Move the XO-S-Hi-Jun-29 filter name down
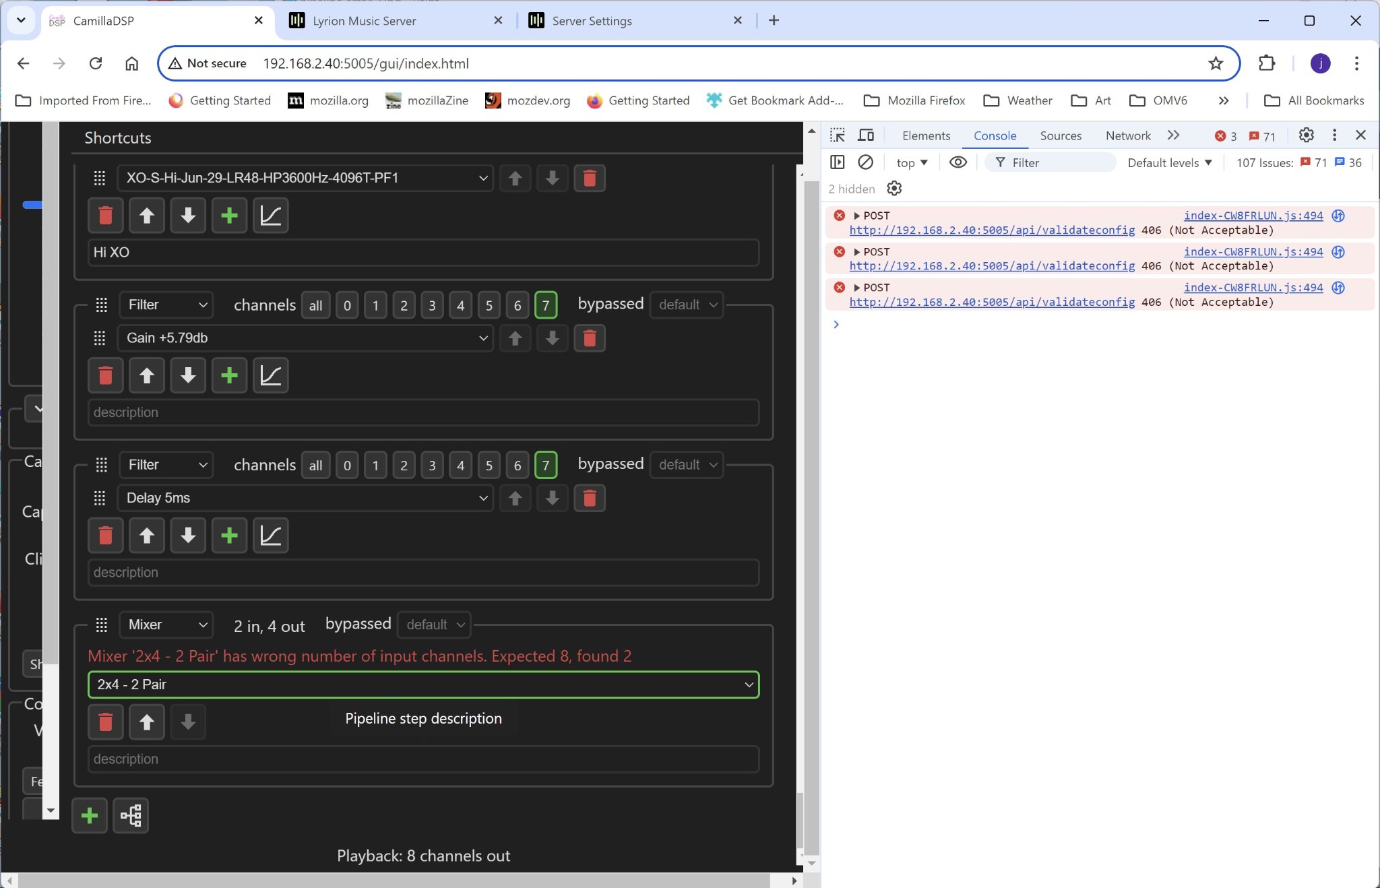This screenshot has width=1380, height=888. coord(552,179)
